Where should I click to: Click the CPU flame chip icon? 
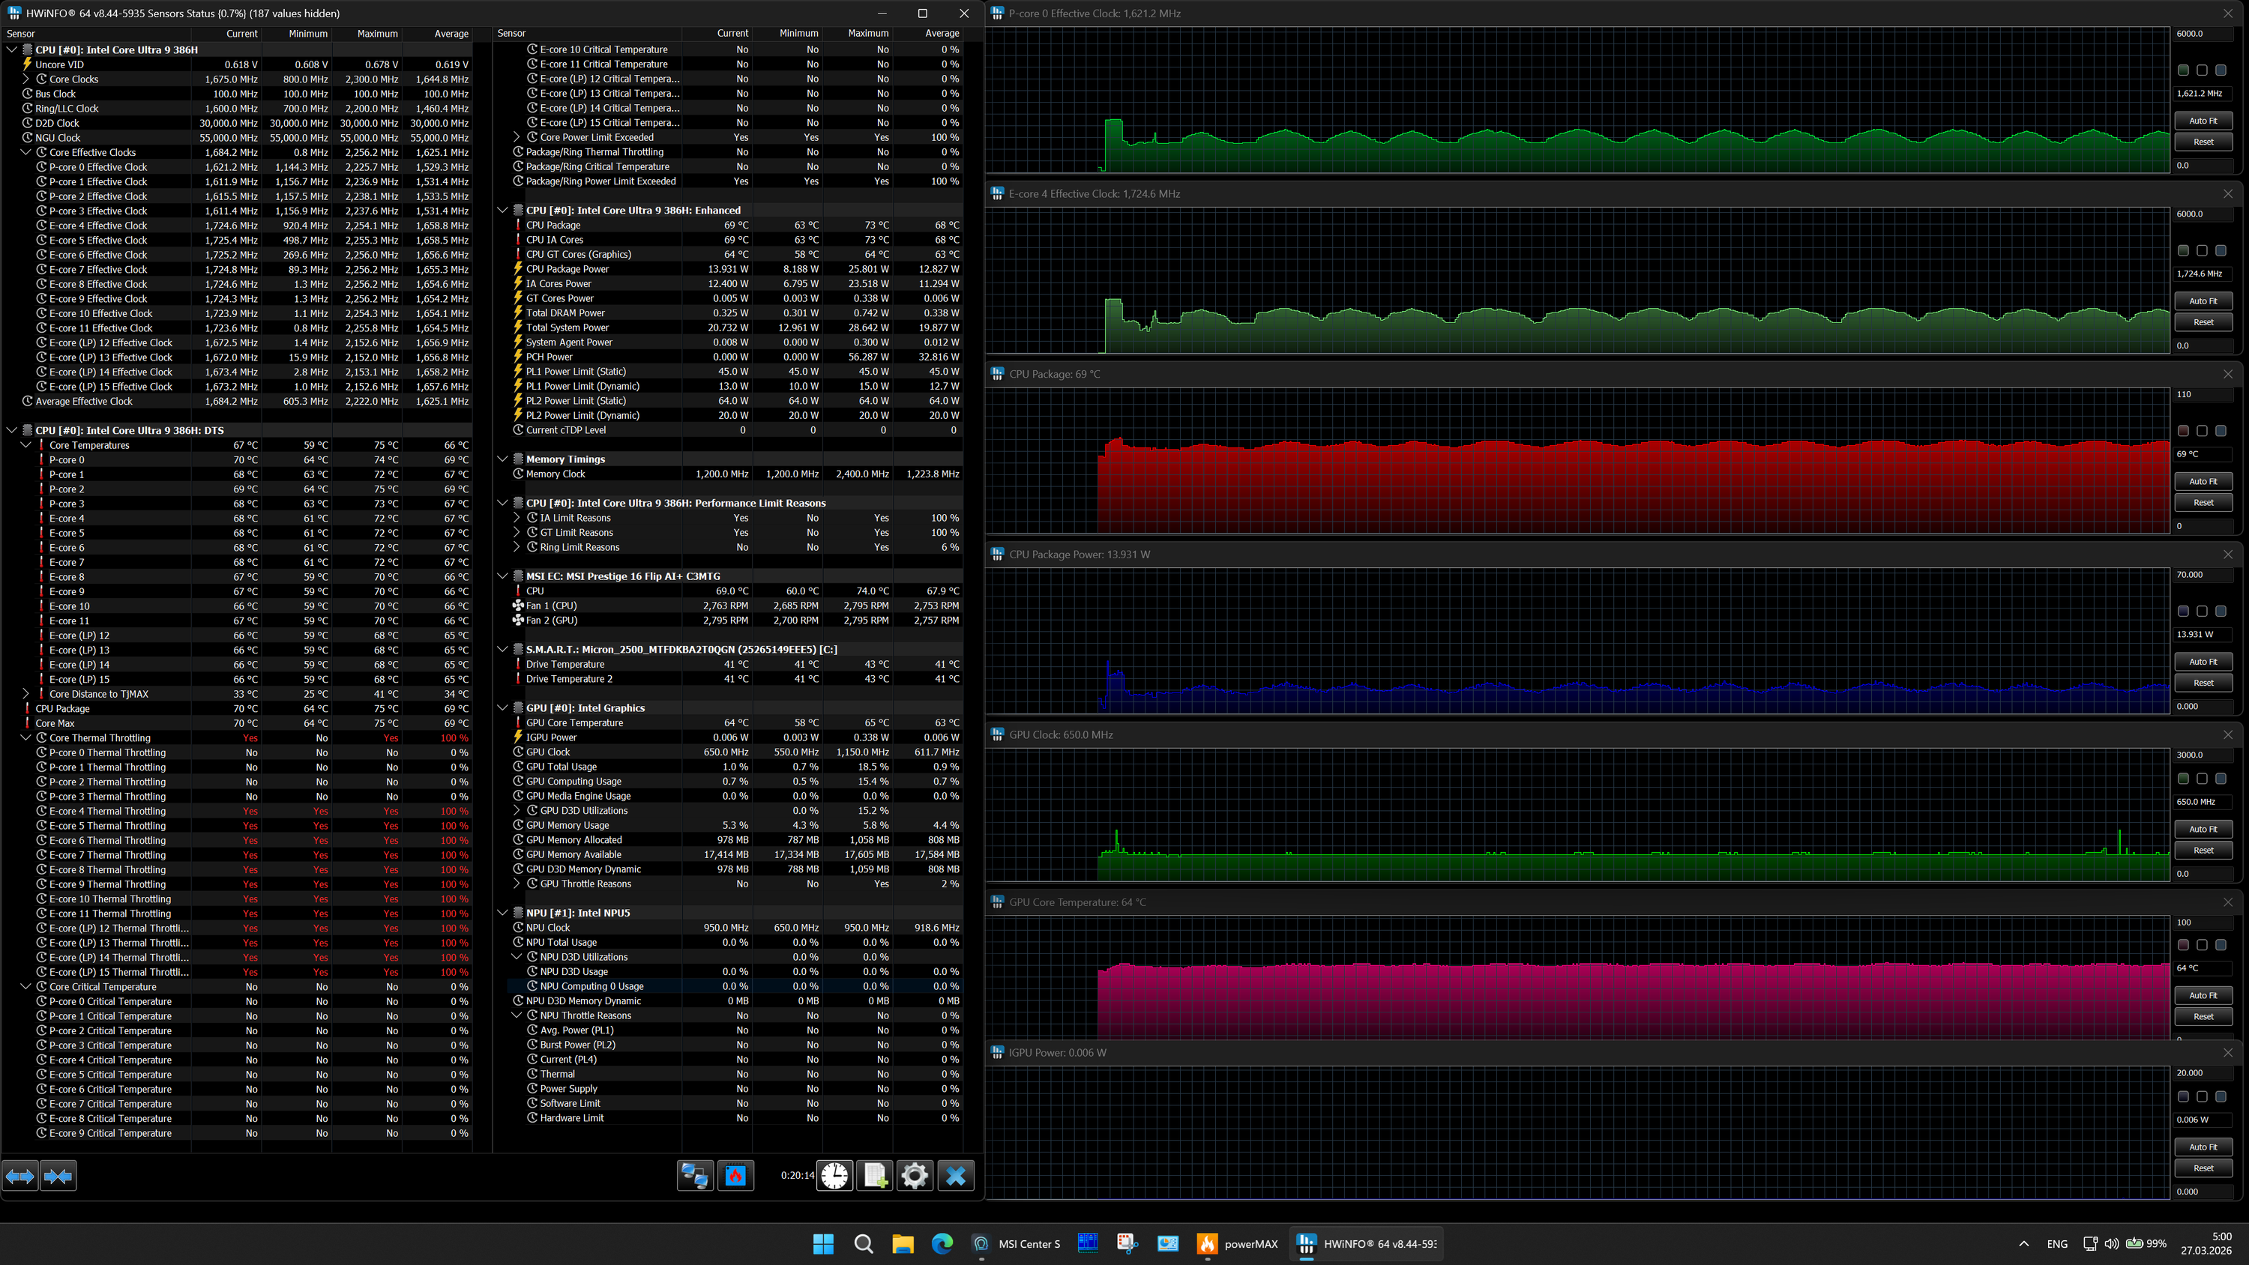[x=735, y=1176]
